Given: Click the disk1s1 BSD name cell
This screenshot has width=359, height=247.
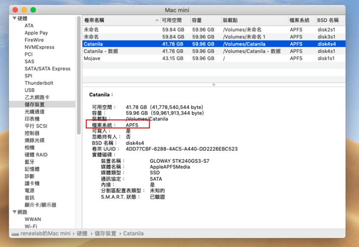Looking at the screenshot, I should click(x=326, y=58).
